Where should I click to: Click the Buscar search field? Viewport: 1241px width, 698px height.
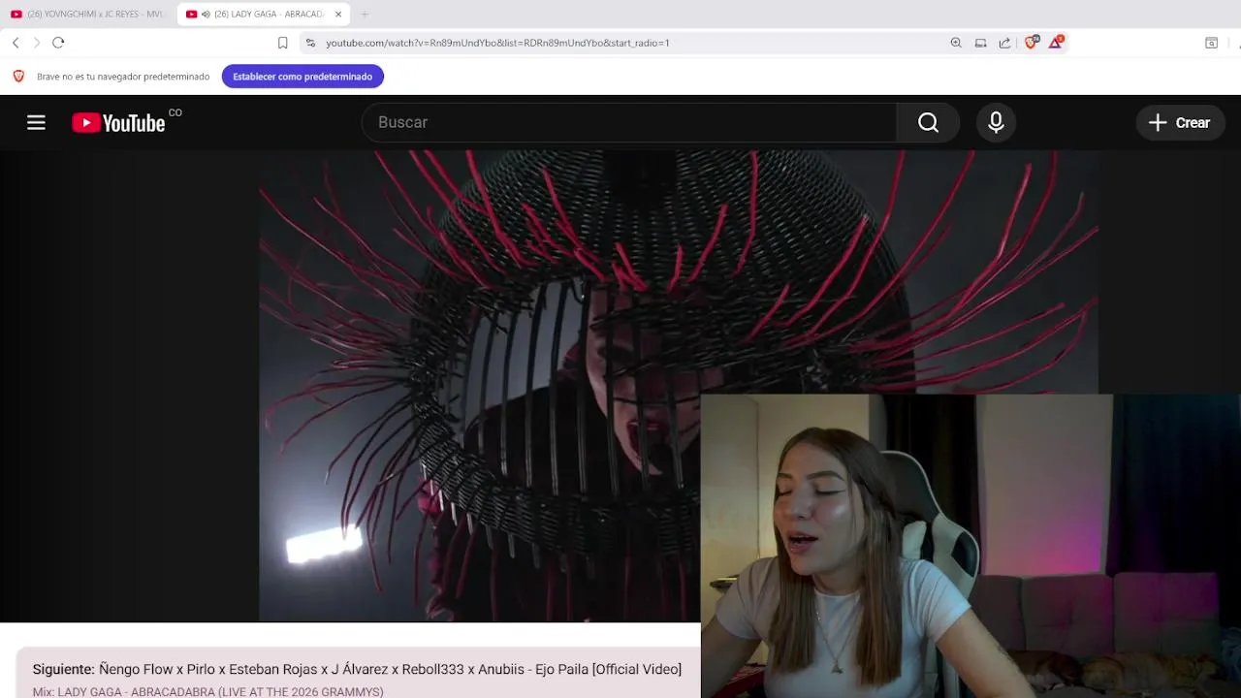coord(628,122)
